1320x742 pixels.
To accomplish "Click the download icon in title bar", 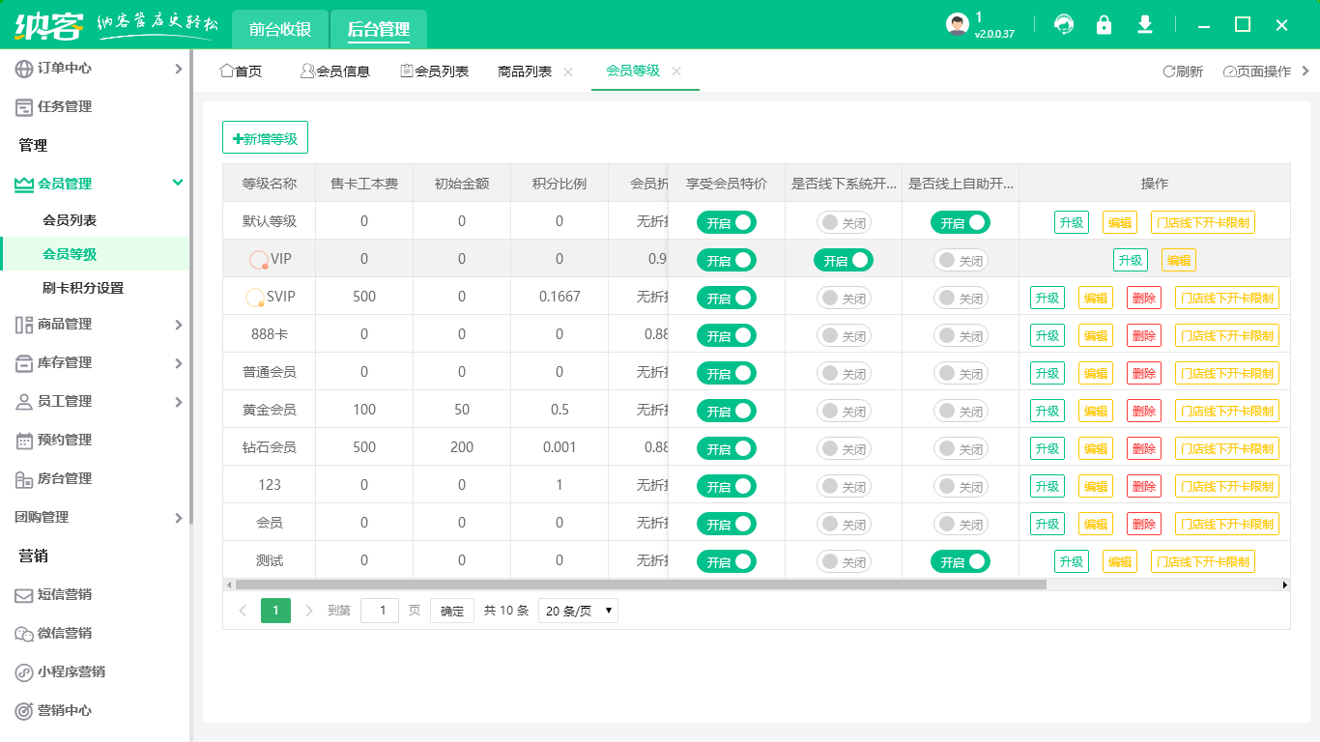I will tap(1145, 25).
